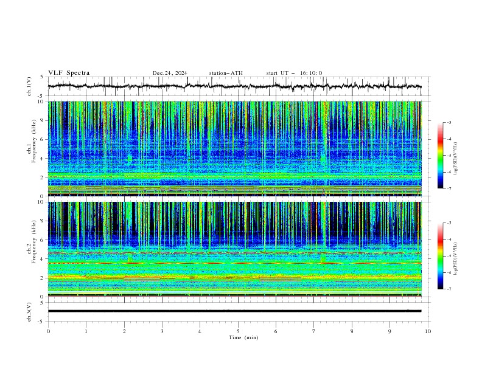This screenshot has width=482, height=372.
Task: Click the "1" tick on the time axis
Action: coord(86,331)
